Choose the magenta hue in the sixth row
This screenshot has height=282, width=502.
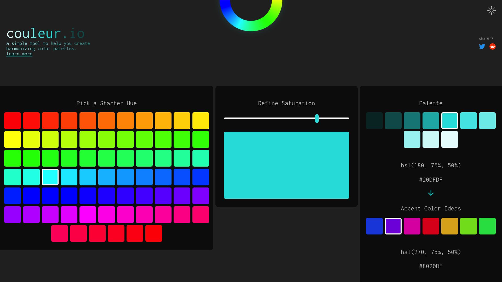click(x=88, y=215)
